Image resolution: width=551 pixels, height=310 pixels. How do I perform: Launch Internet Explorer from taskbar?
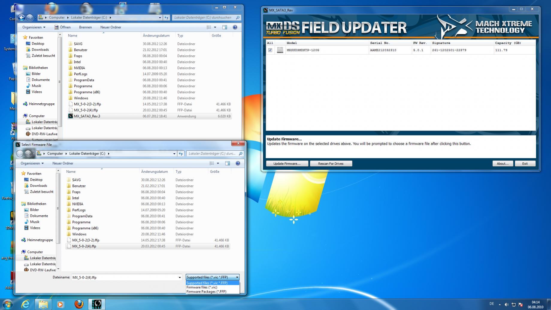(26, 304)
